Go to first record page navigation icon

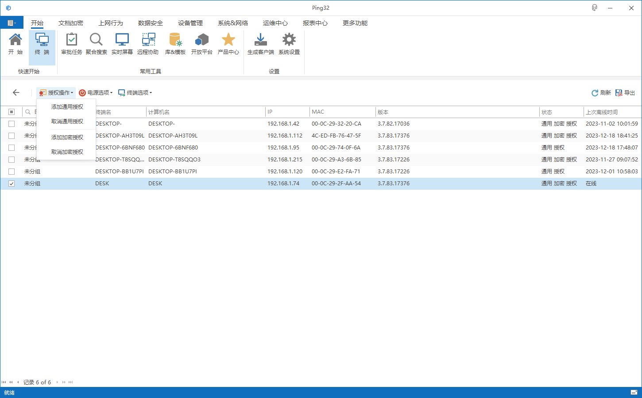click(x=4, y=382)
